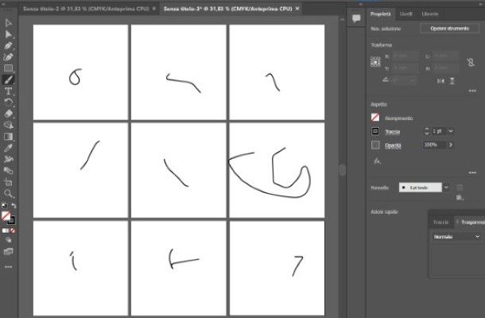Image resolution: width=485 pixels, height=318 pixels.
Task: Open the Traccia stroke options link
Action: [x=393, y=132]
